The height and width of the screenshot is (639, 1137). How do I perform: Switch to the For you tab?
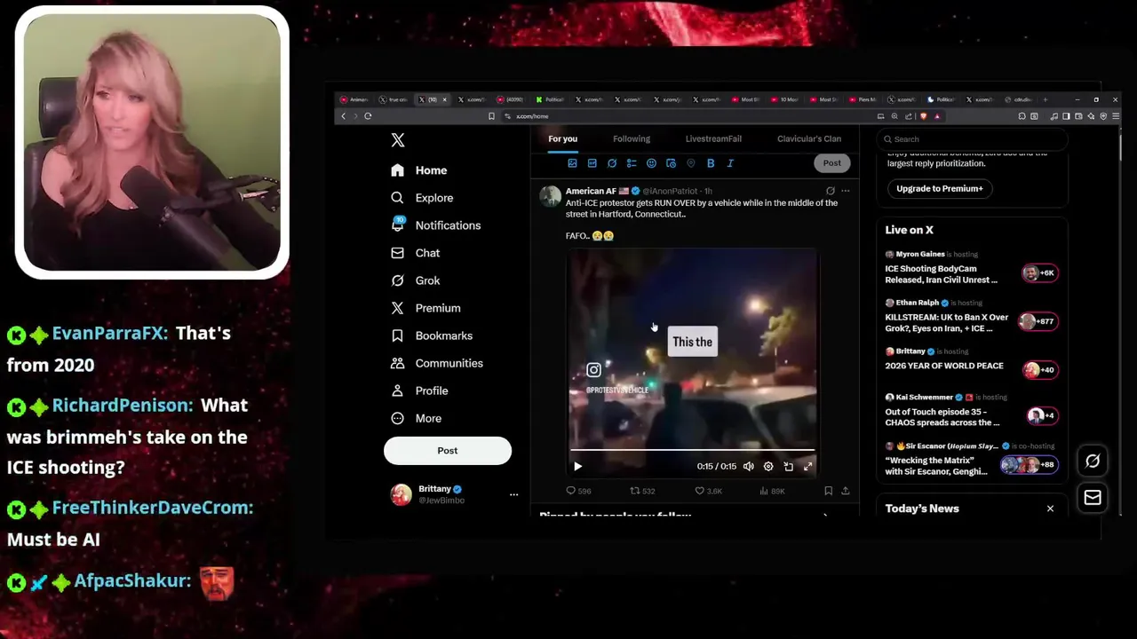click(x=562, y=138)
